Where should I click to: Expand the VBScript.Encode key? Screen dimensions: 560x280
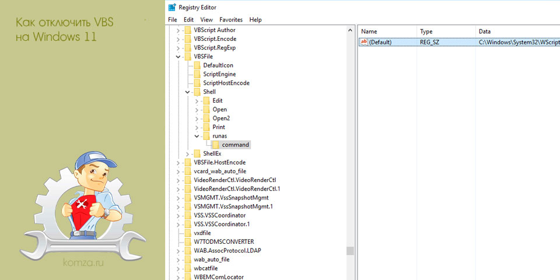point(178,39)
